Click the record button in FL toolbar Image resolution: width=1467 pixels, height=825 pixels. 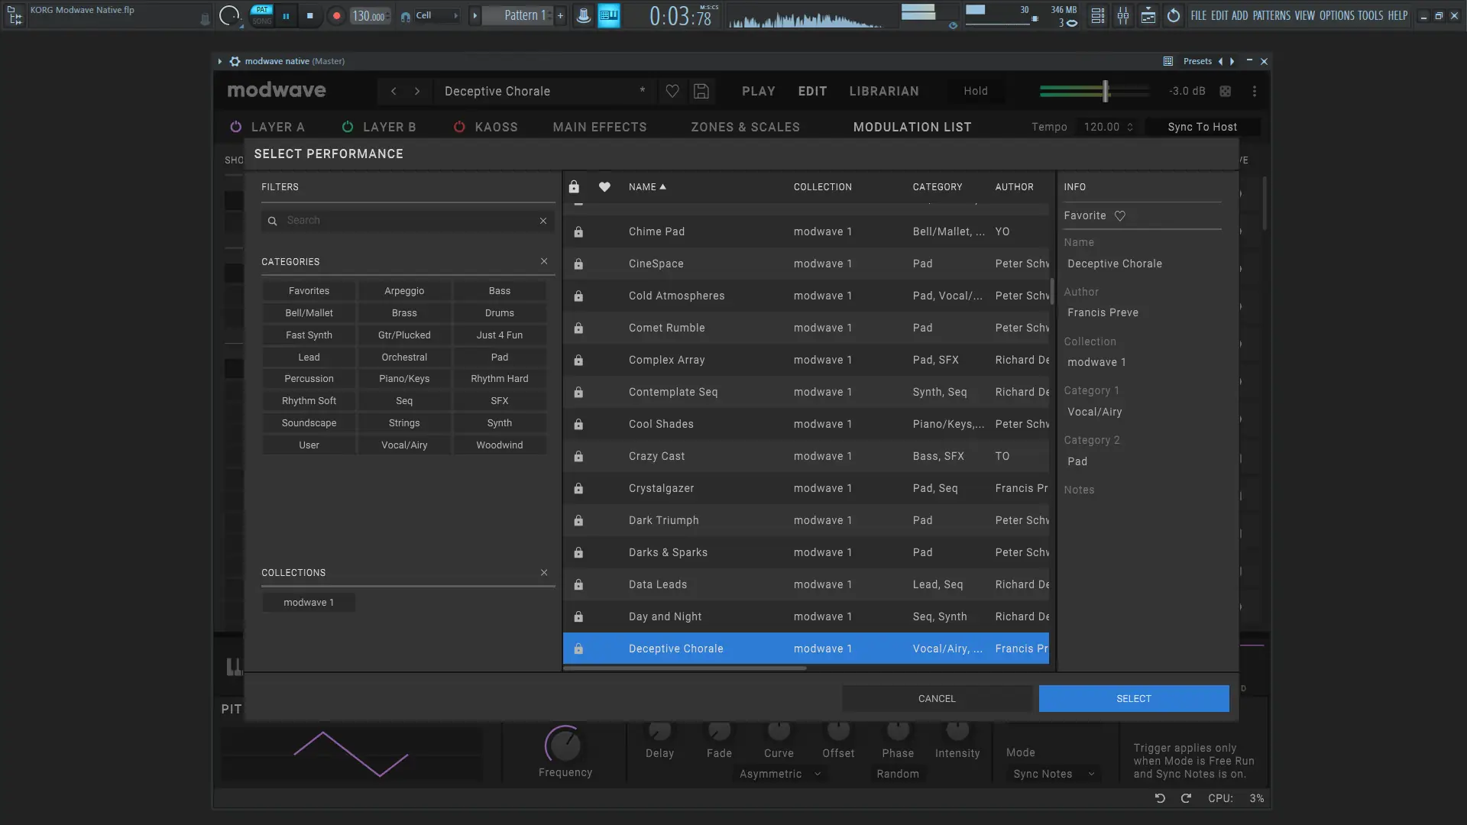[336, 15]
